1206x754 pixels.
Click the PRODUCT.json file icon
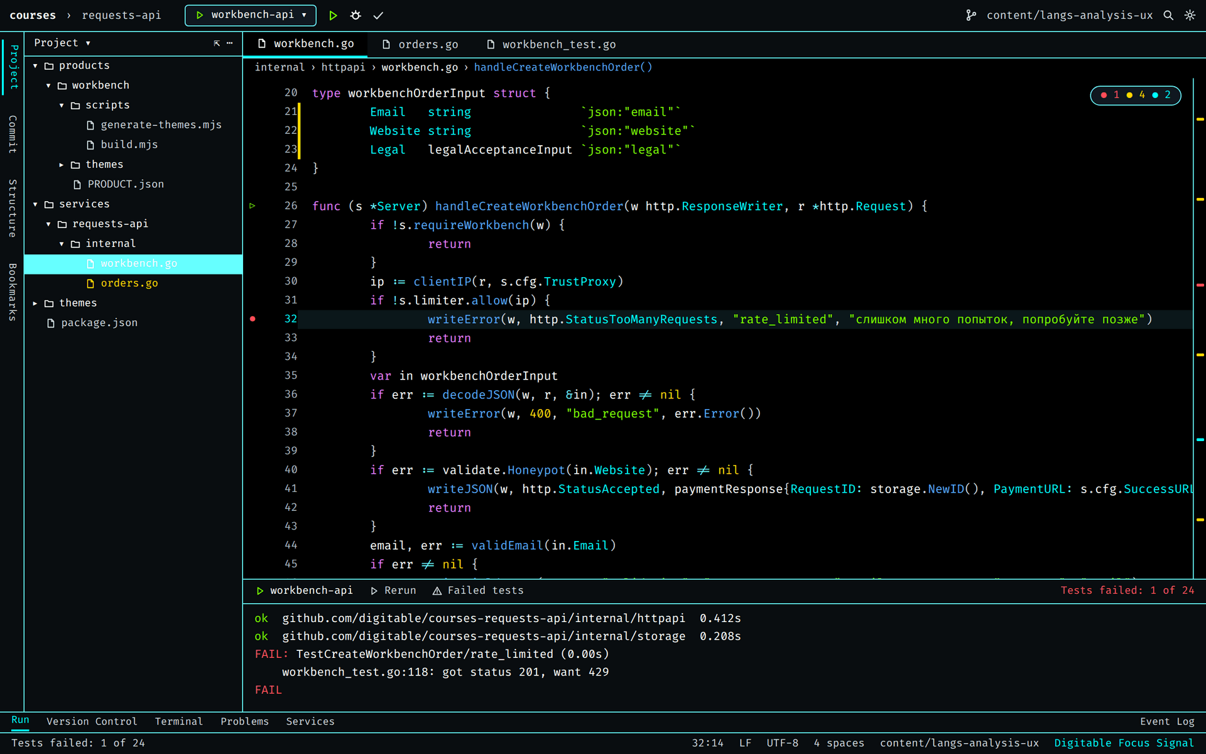(77, 184)
